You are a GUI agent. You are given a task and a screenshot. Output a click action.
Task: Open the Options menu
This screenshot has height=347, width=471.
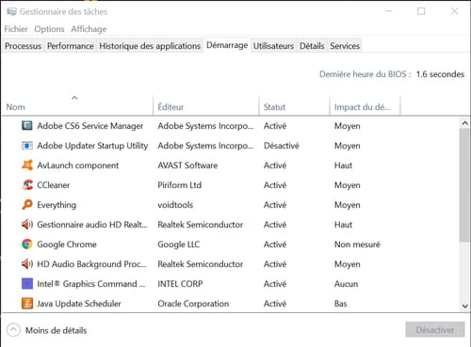coord(49,29)
